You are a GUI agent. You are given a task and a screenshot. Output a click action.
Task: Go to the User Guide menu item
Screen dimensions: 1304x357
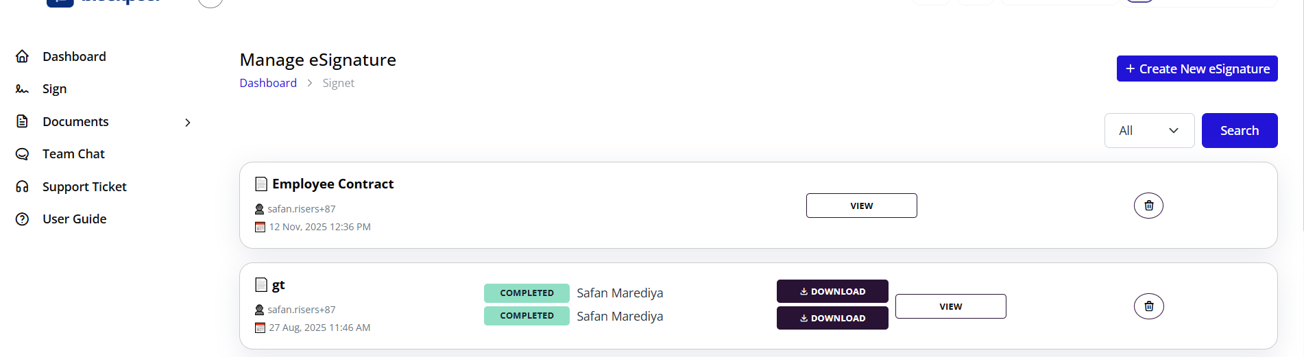[x=74, y=219]
